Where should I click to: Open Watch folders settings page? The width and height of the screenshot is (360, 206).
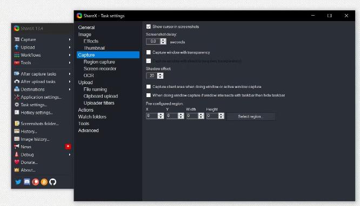point(92,117)
